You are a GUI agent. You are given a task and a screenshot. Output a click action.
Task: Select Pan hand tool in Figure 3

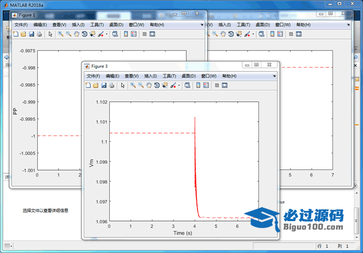pyautogui.click(x=149, y=86)
